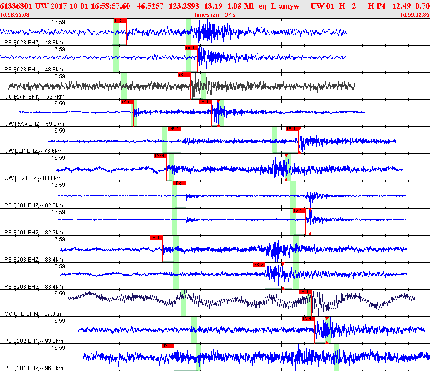Click the iP 1 pick flag on PB B204 EHZ

168,346
